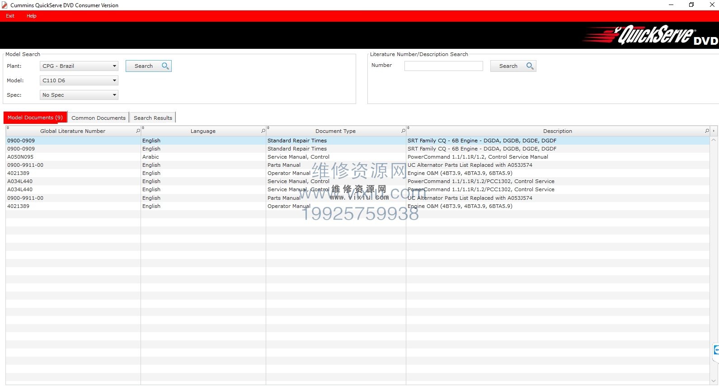The height and width of the screenshot is (386, 719).
Task: Click the Global Literature Number filter magnifier icon
Action: point(138,131)
